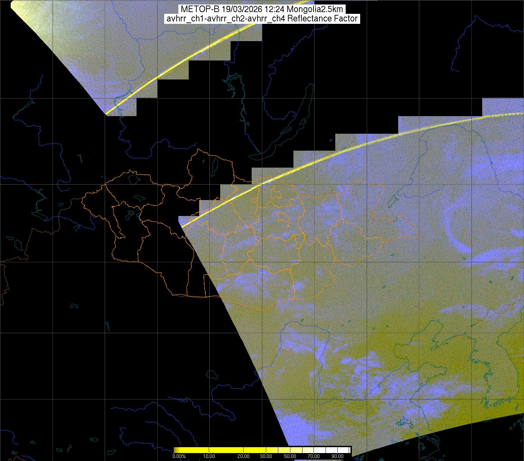
Task: Click the 10.00 tick label on colorbar
Action: tap(209, 456)
